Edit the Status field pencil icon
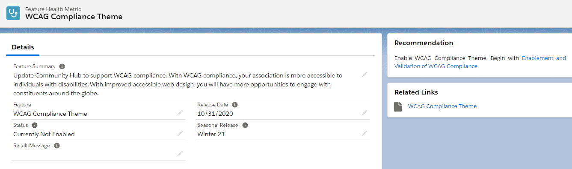This screenshot has height=169, width=572. tap(180, 133)
